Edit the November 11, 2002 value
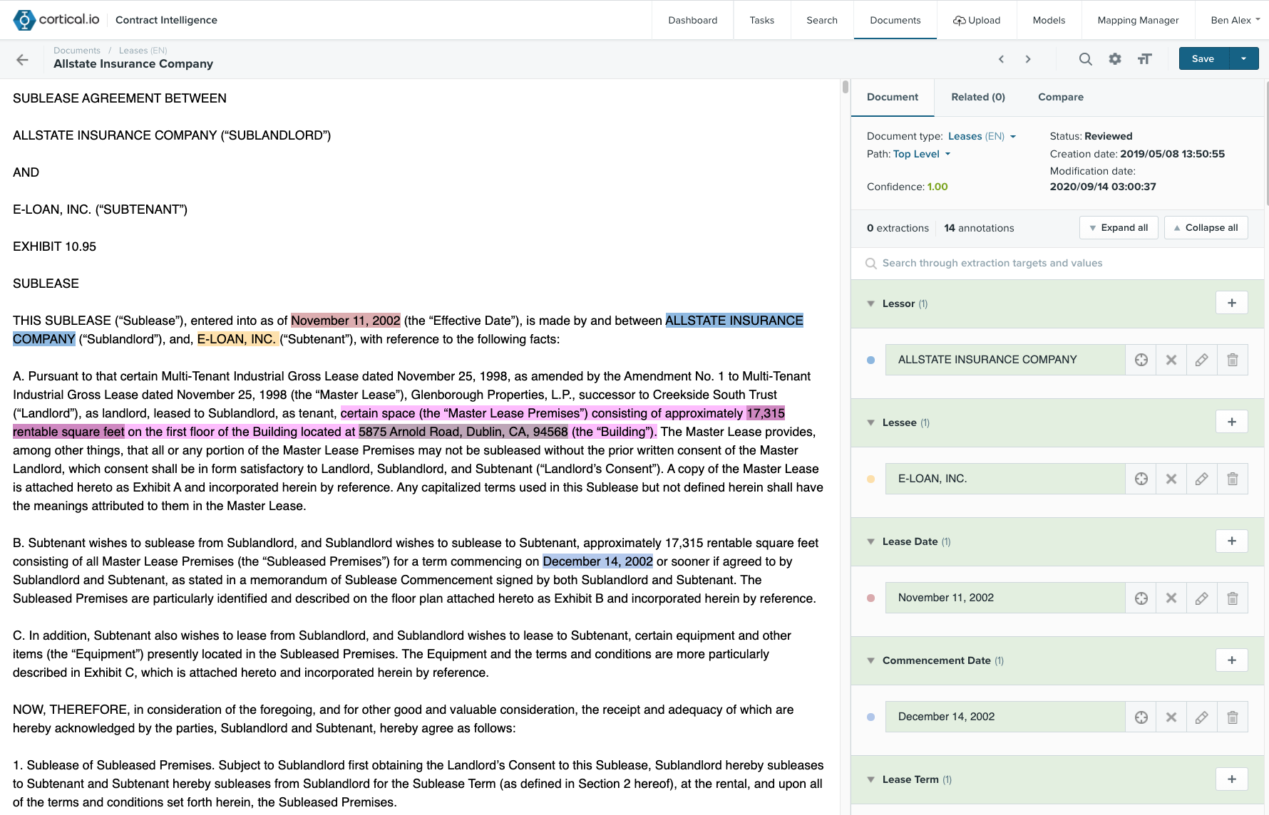Viewport: 1269px width, 815px height. point(1202,598)
